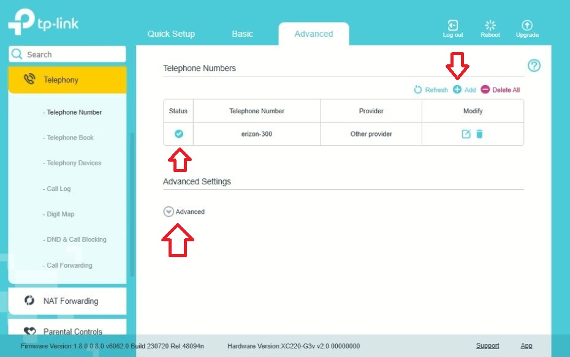Click the Log out icon
This screenshot has height=357, width=570.
pyautogui.click(x=452, y=26)
